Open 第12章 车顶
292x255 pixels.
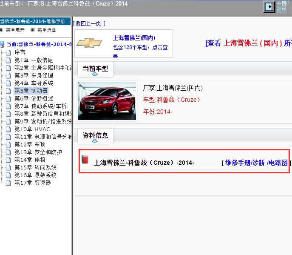coord(30,144)
